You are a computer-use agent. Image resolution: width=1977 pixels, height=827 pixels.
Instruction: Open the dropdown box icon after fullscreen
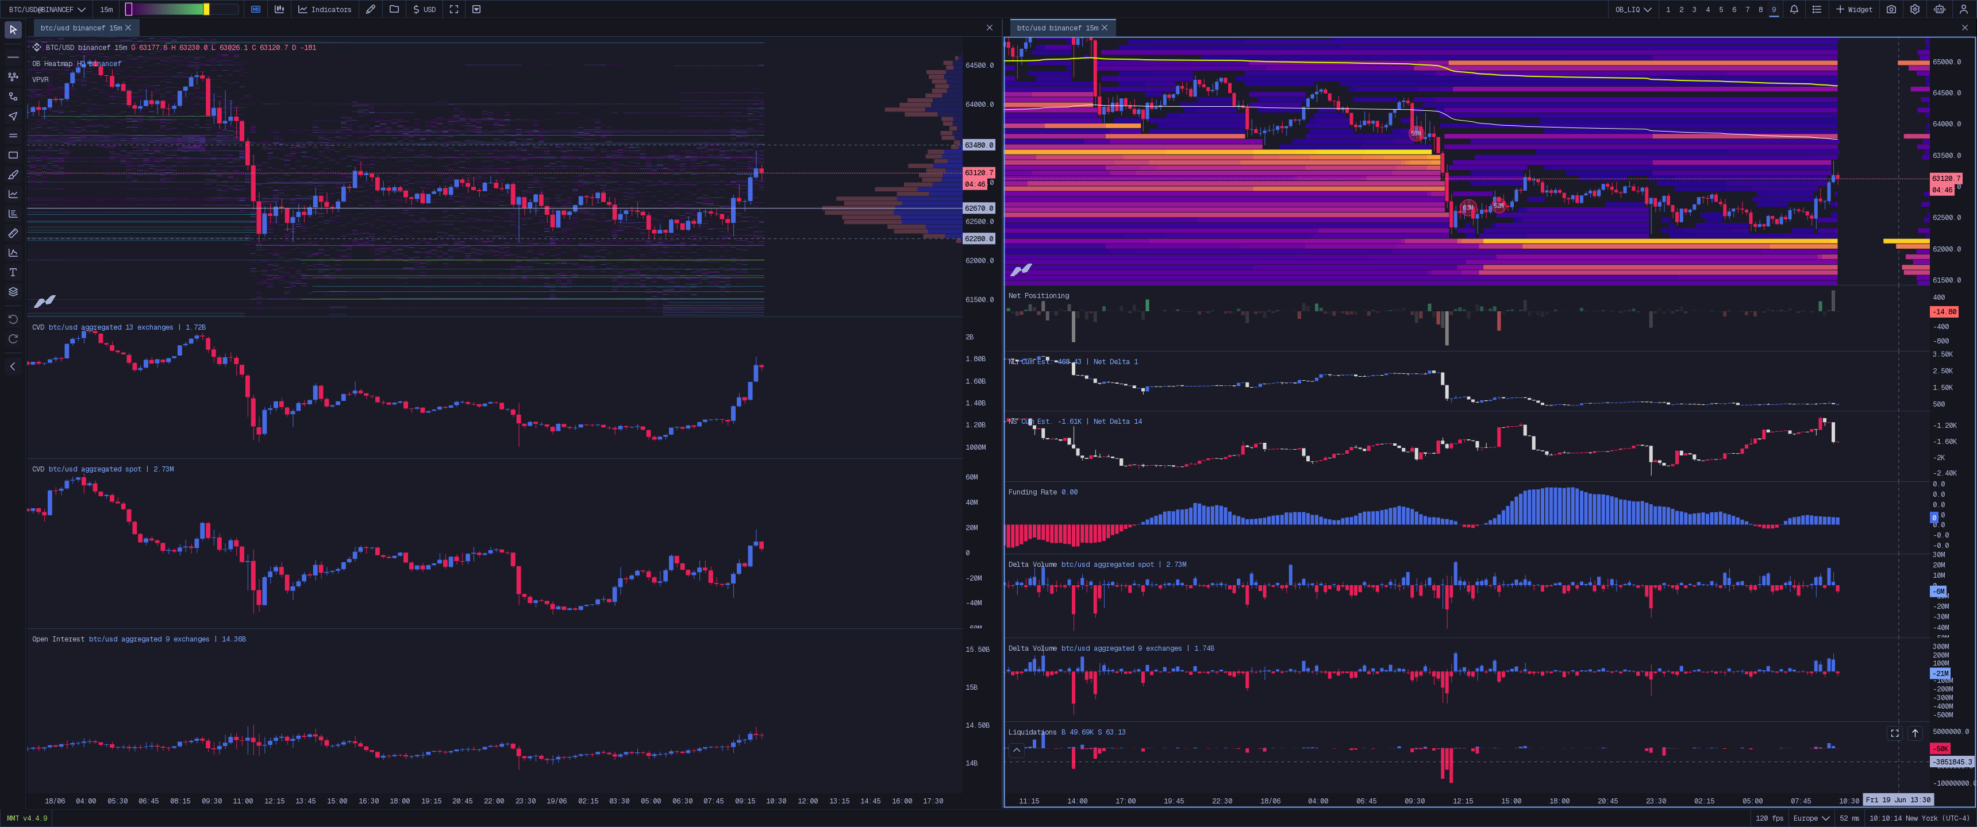pos(476,9)
